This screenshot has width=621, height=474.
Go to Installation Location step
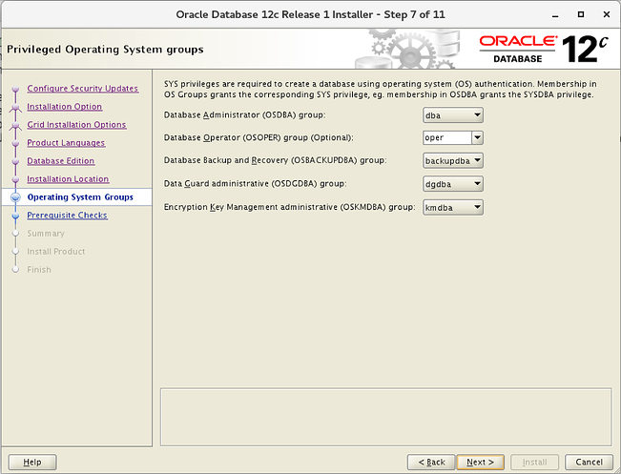click(x=68, y=179)
